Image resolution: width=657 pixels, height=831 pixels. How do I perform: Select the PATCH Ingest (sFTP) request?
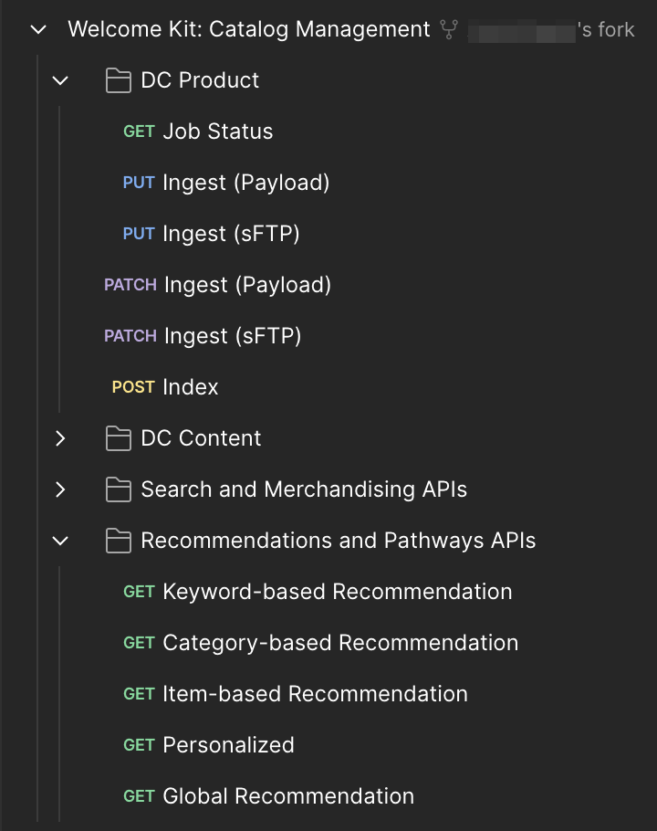coord(232,336)
